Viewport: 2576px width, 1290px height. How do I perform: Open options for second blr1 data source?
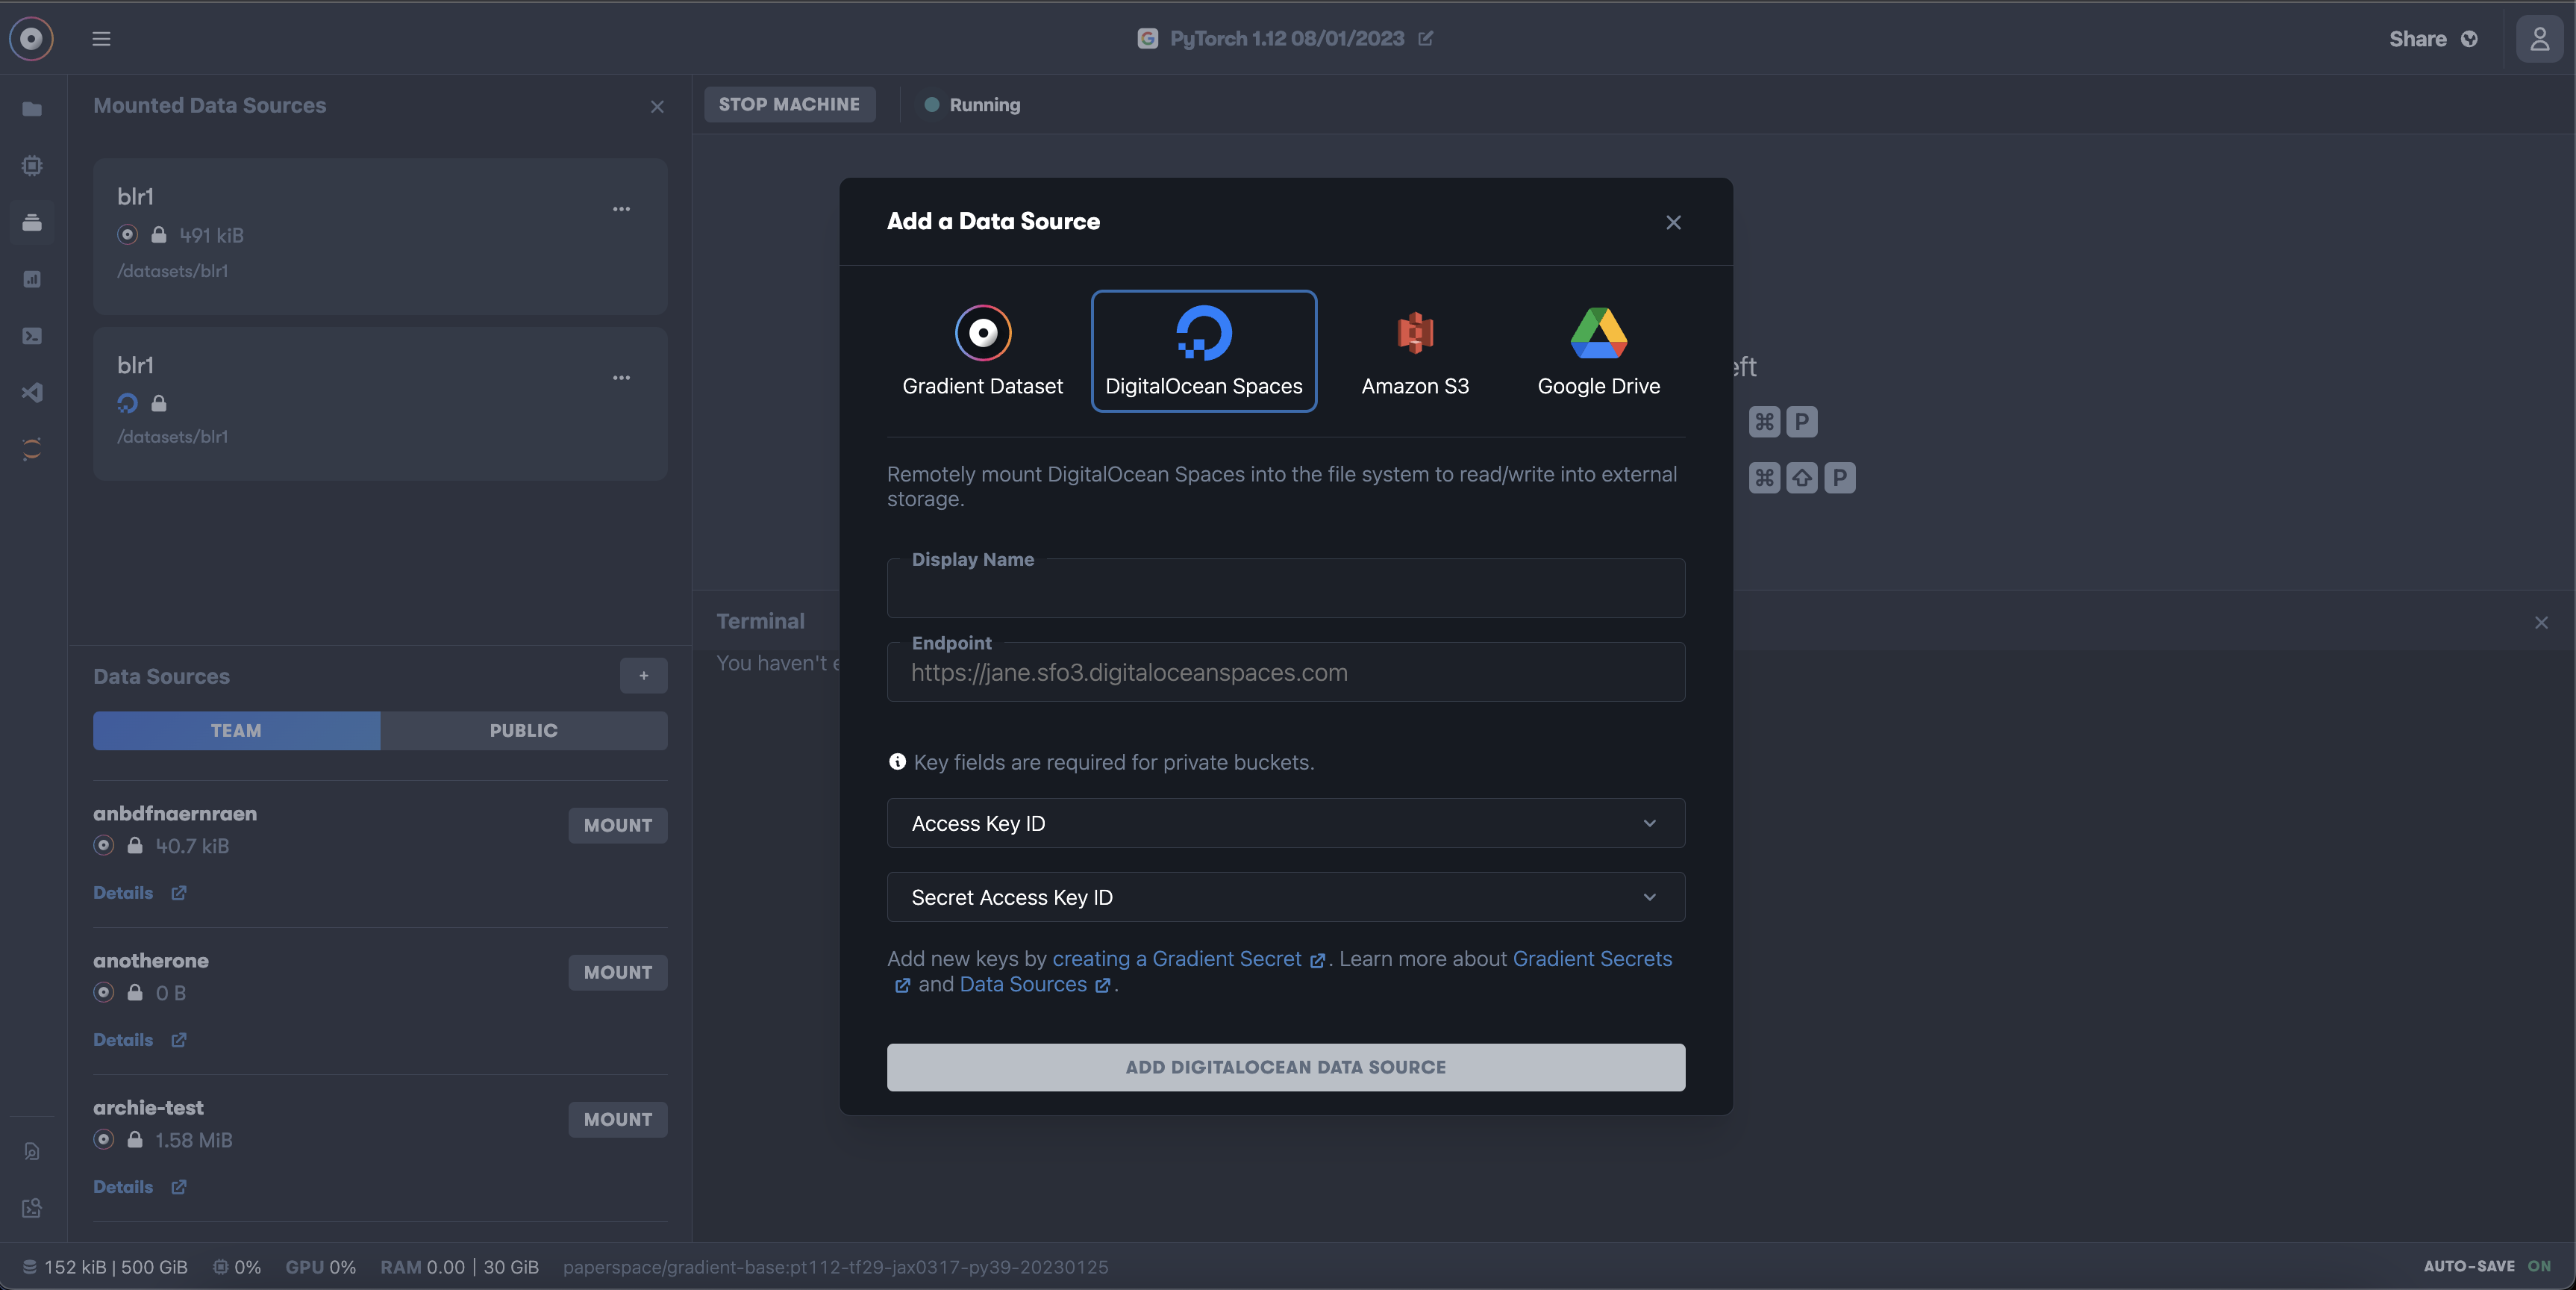click(621, 377)
